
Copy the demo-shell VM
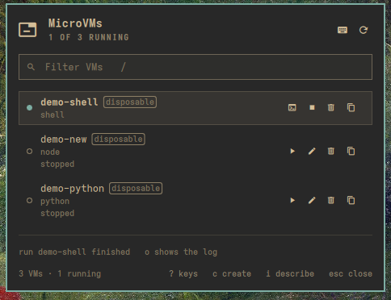351,107
